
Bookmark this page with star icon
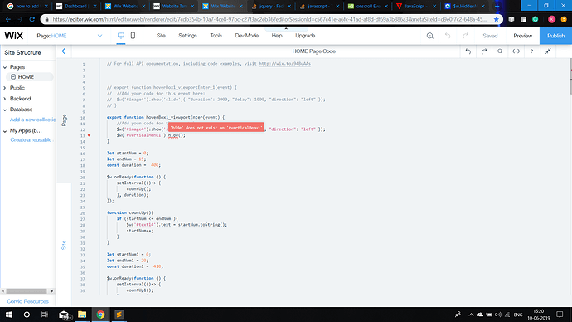tap(496, 19)
